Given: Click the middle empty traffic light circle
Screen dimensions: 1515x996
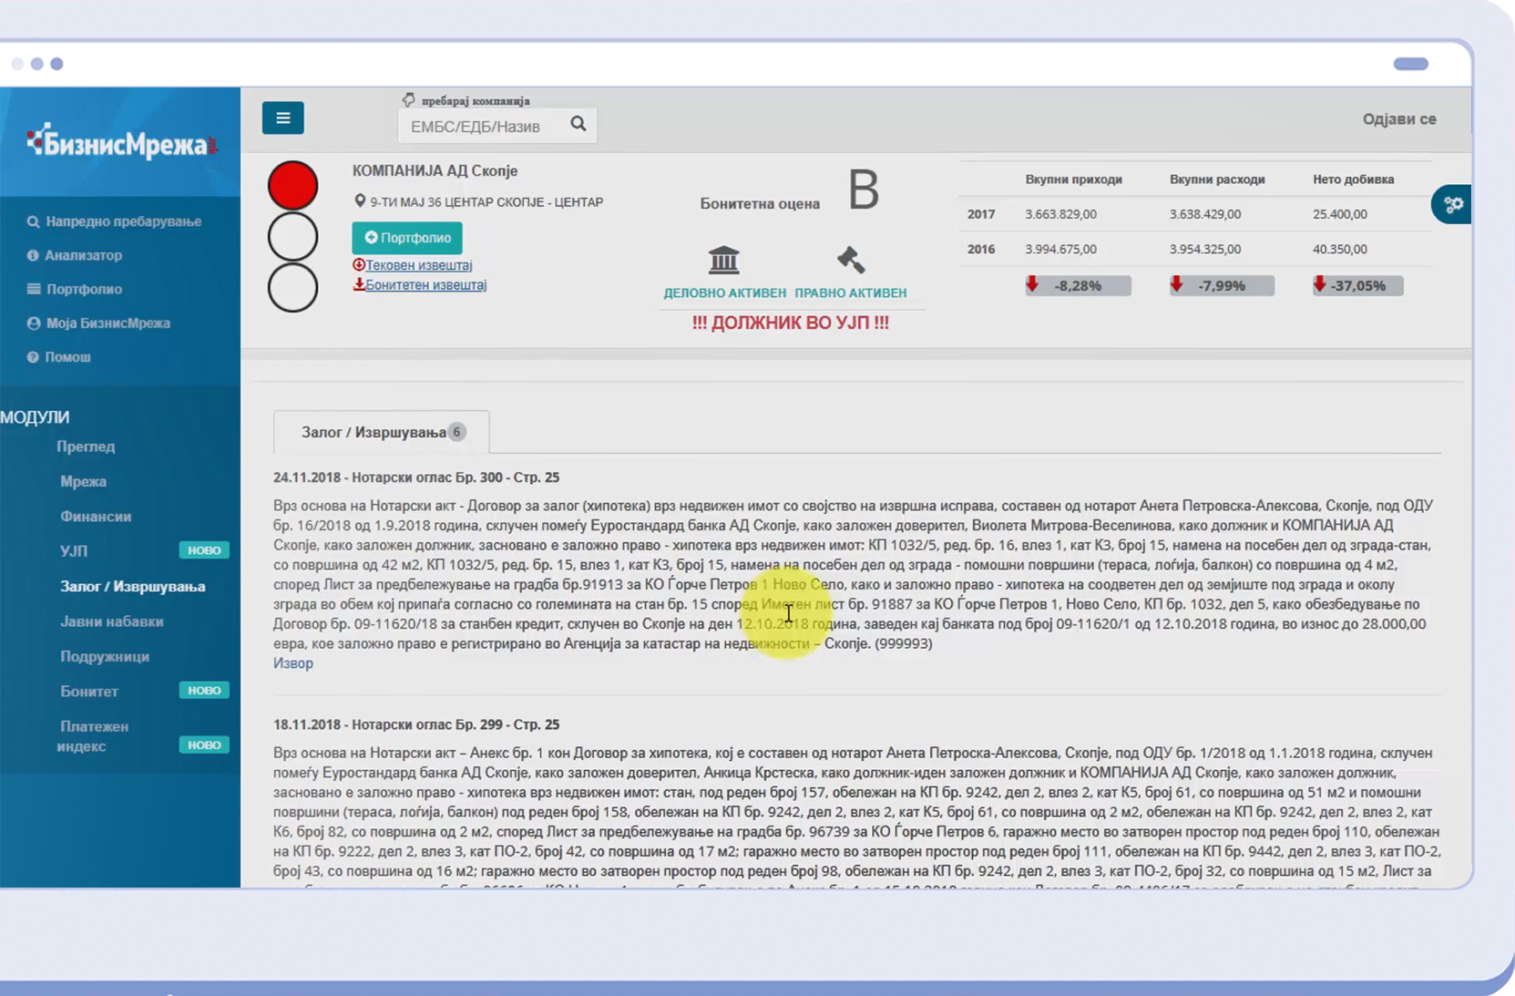Looking at the screenshot, I should [292, 237].
